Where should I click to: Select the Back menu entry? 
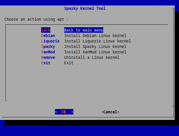point(46,30)
